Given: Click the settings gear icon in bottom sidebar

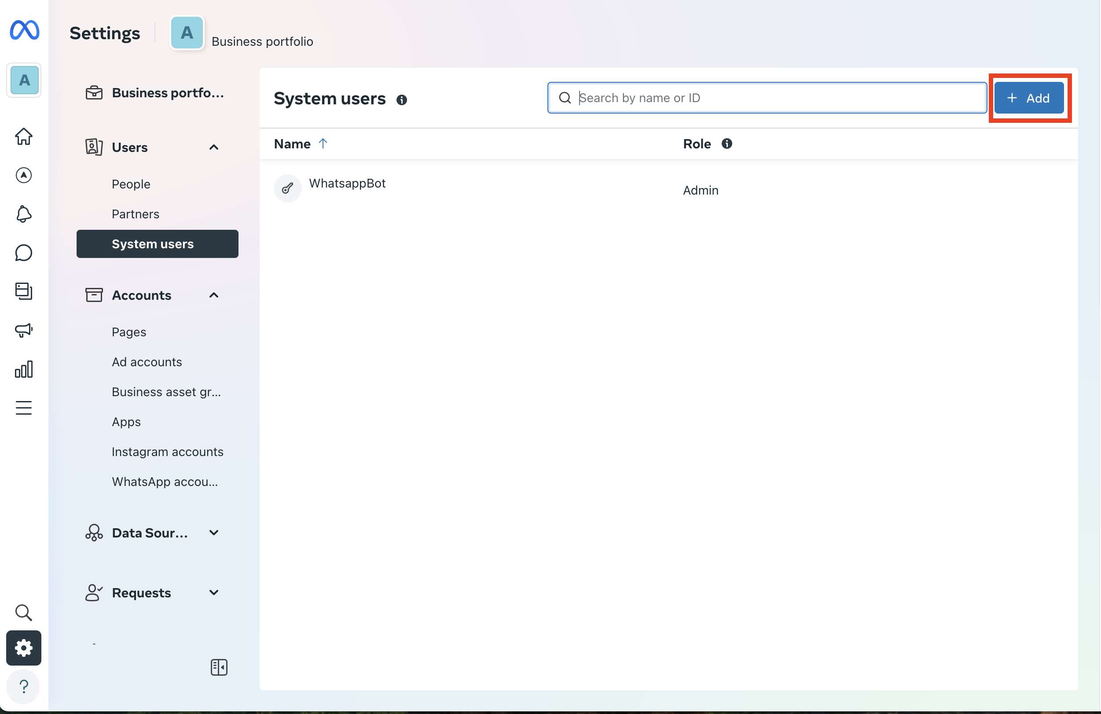Looking at the screenshot, I should [x=24, y=648].
